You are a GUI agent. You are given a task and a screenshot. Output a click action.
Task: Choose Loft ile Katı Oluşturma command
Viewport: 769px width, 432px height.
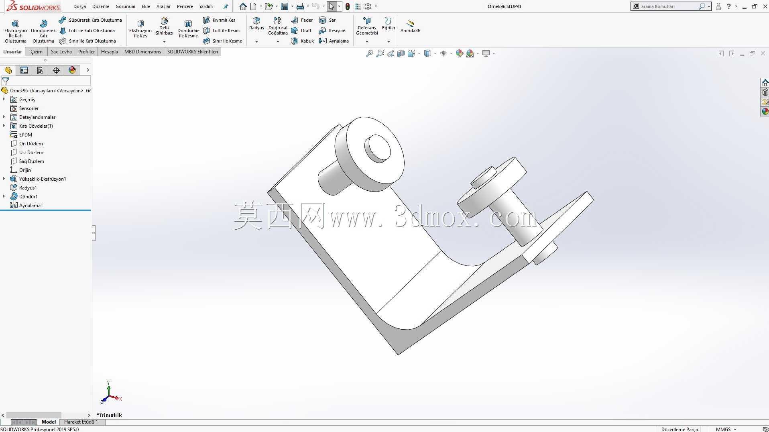point(87,31)
